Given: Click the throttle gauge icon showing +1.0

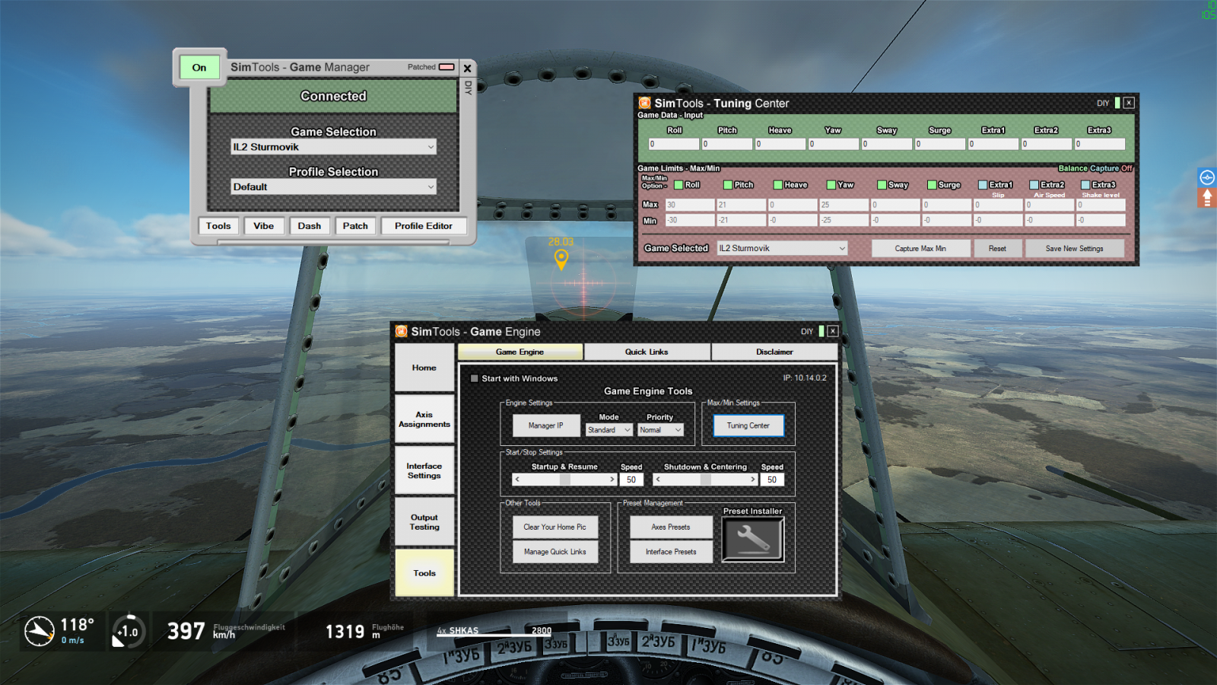Looking at the screenshot, I should click(128, 631).
